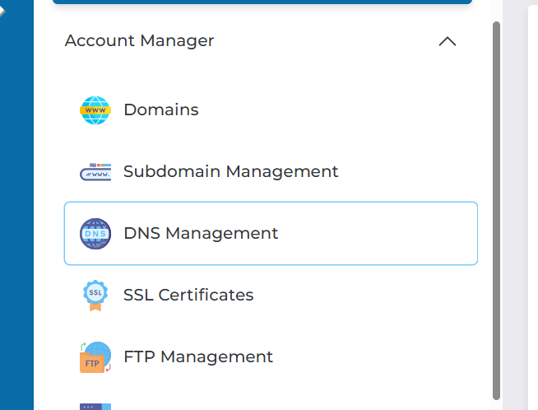Click empty space inside highlighted DNS Management row

click(378, 234)
